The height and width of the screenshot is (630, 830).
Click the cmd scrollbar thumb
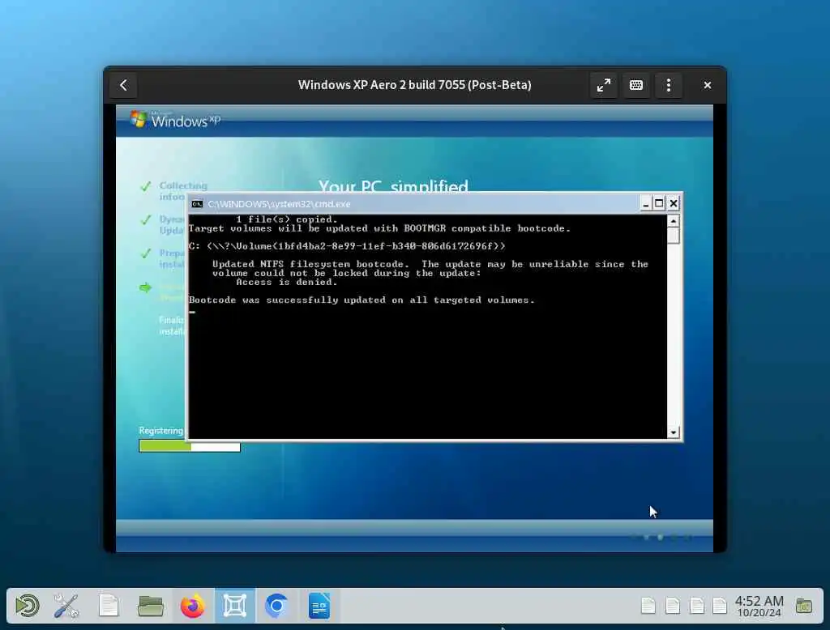coord(674,236)
